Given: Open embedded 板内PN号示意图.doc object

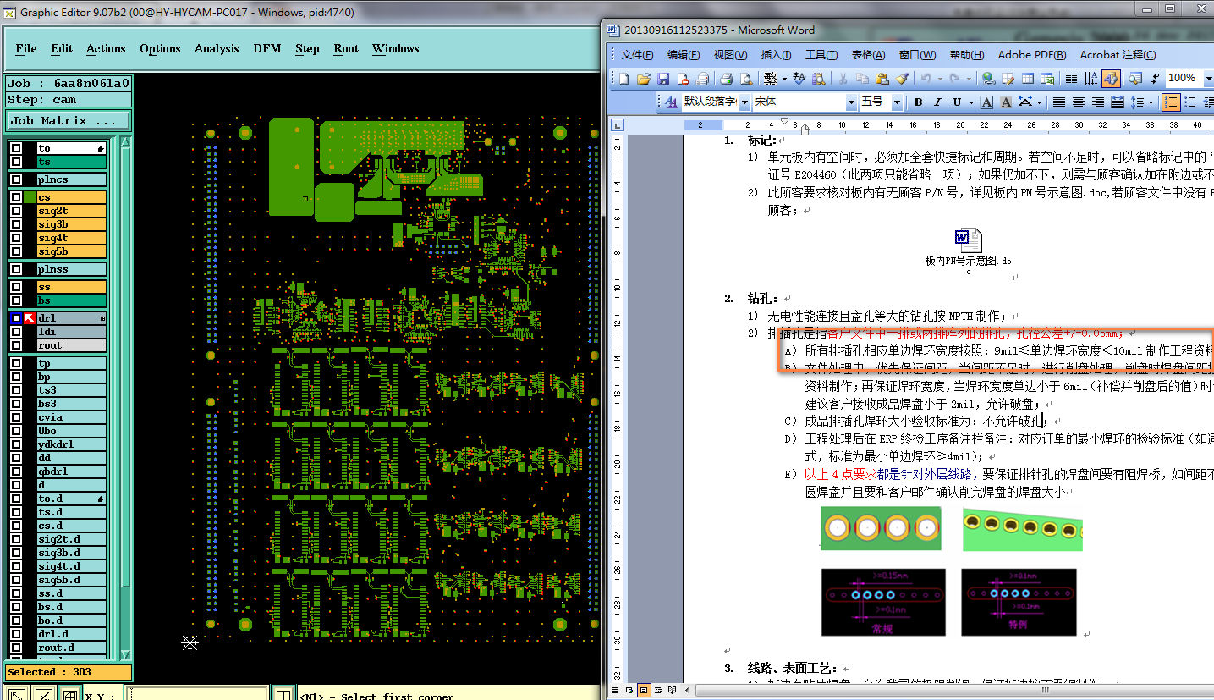Looking at the screenshot, I should (x=969, y=250).
